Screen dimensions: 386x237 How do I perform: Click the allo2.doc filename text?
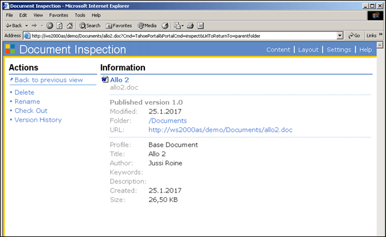[x=124, y=87]
